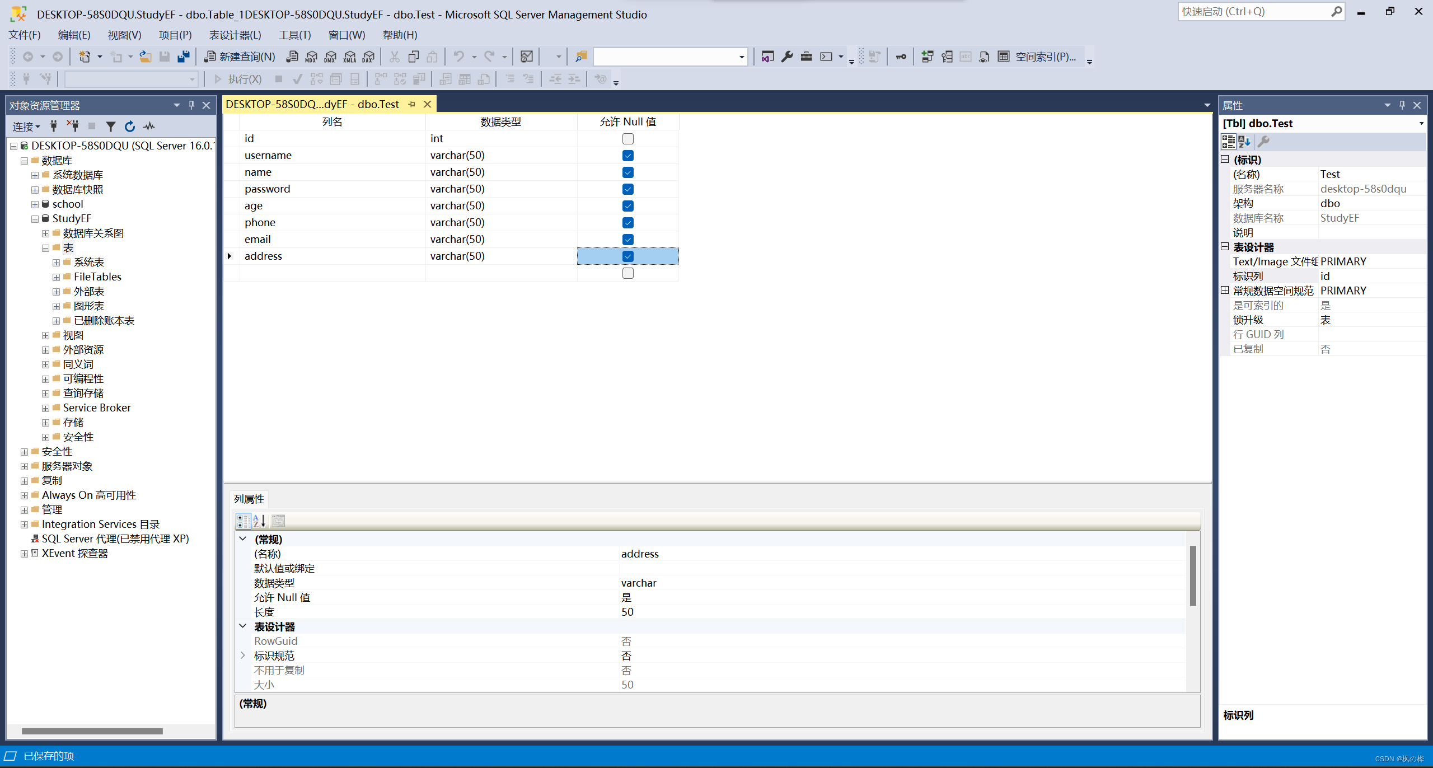Click the 新建查询(N) new query button
Image resolution: width=1433 pixels, height=768 pixels.
240,57
